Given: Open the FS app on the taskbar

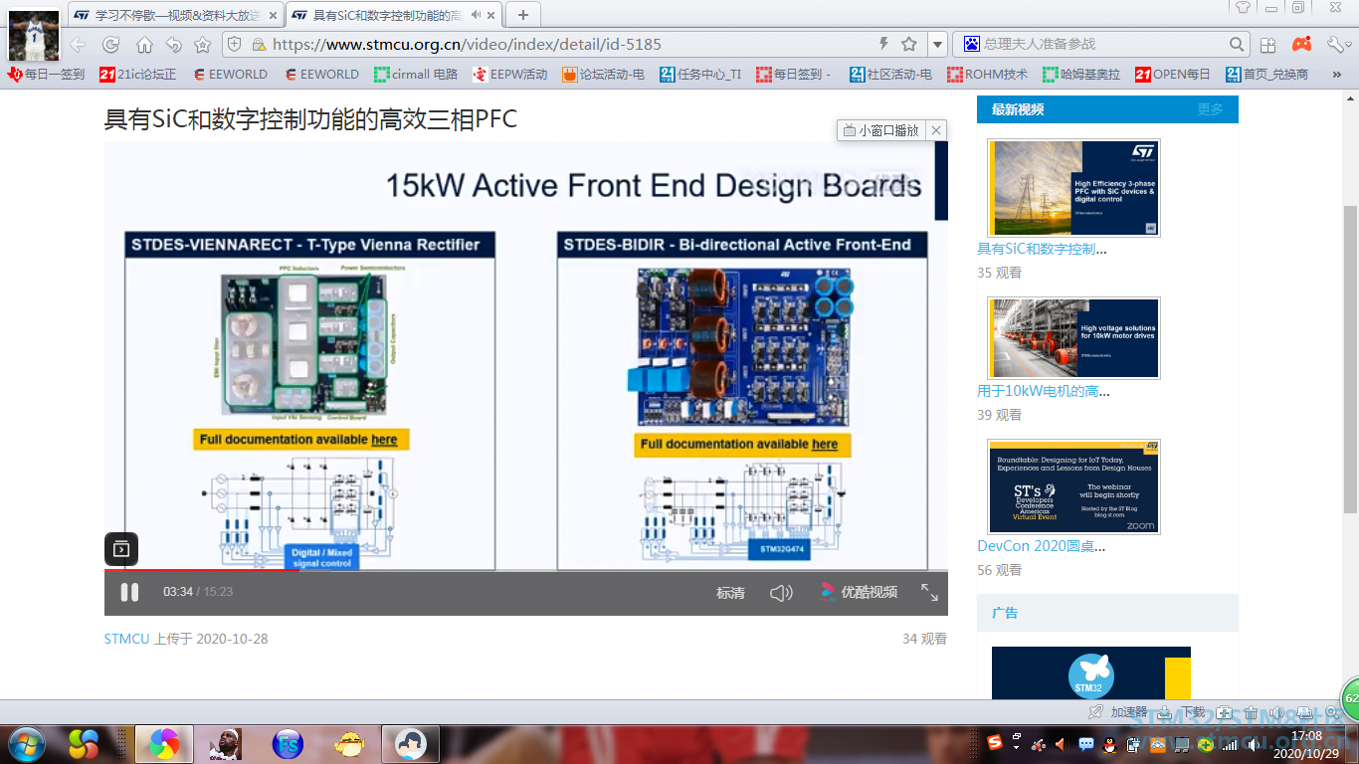Looking at the screenshot, I should coord(288,743).
